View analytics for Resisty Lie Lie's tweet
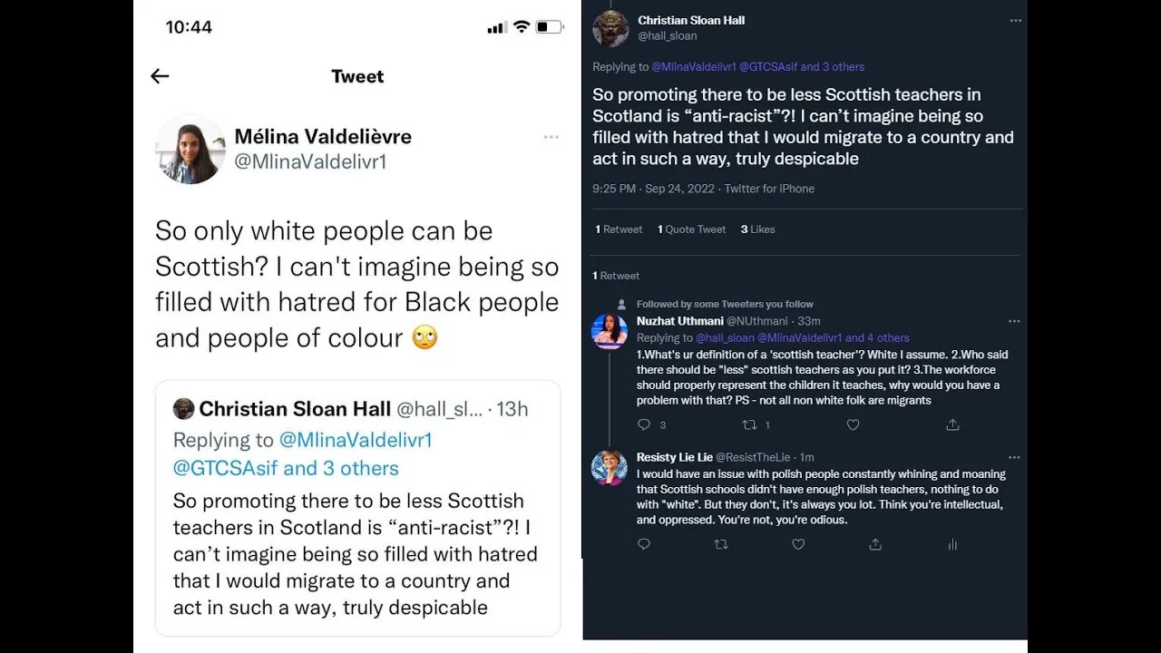 tap(952, 544)
